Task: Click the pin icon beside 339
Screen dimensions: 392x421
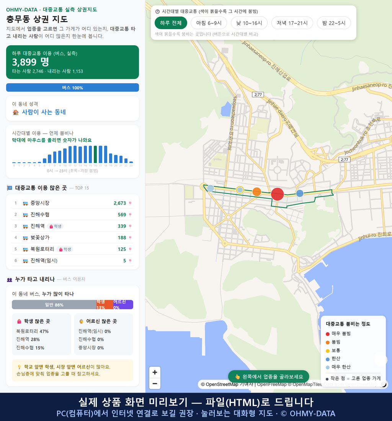Action: [x=130, y=226]
